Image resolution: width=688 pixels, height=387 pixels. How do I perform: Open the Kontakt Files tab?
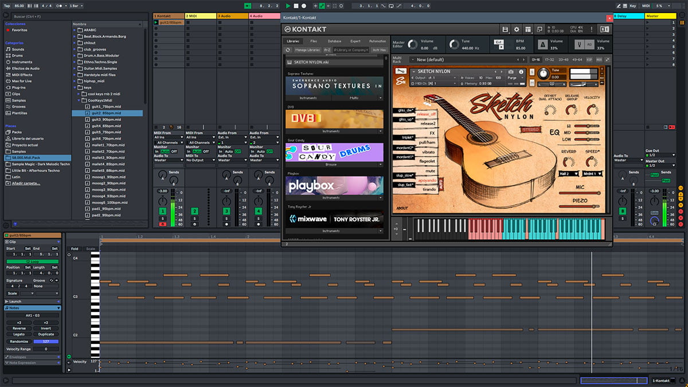tap(314, 41)
